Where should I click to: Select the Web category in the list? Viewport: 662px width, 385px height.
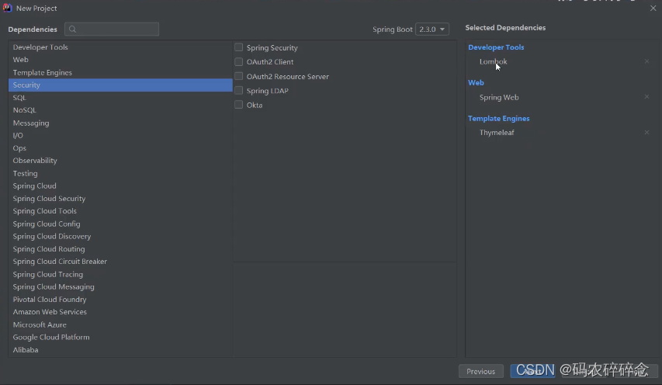120,60
